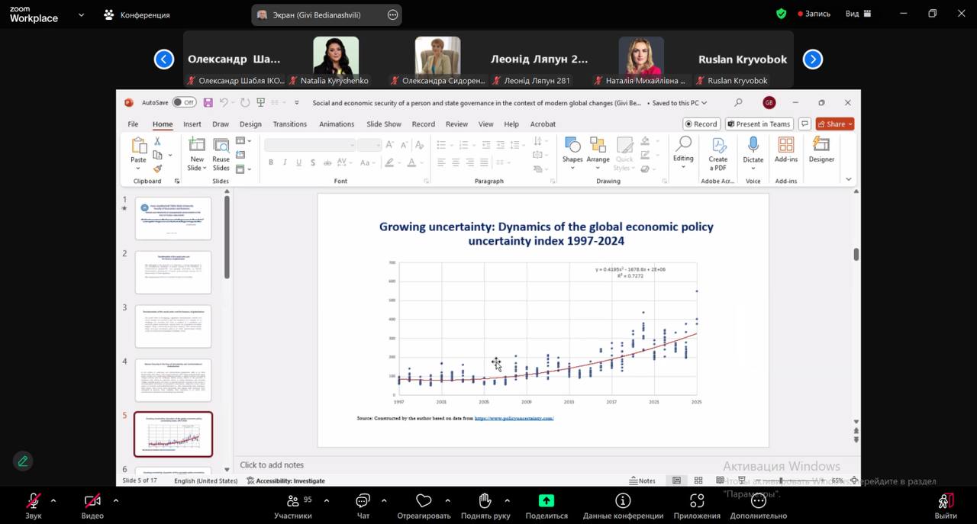Screen dimensions: 977x524
Task: Select slide 4 thumbnail
Action: (x=173, y=380)
